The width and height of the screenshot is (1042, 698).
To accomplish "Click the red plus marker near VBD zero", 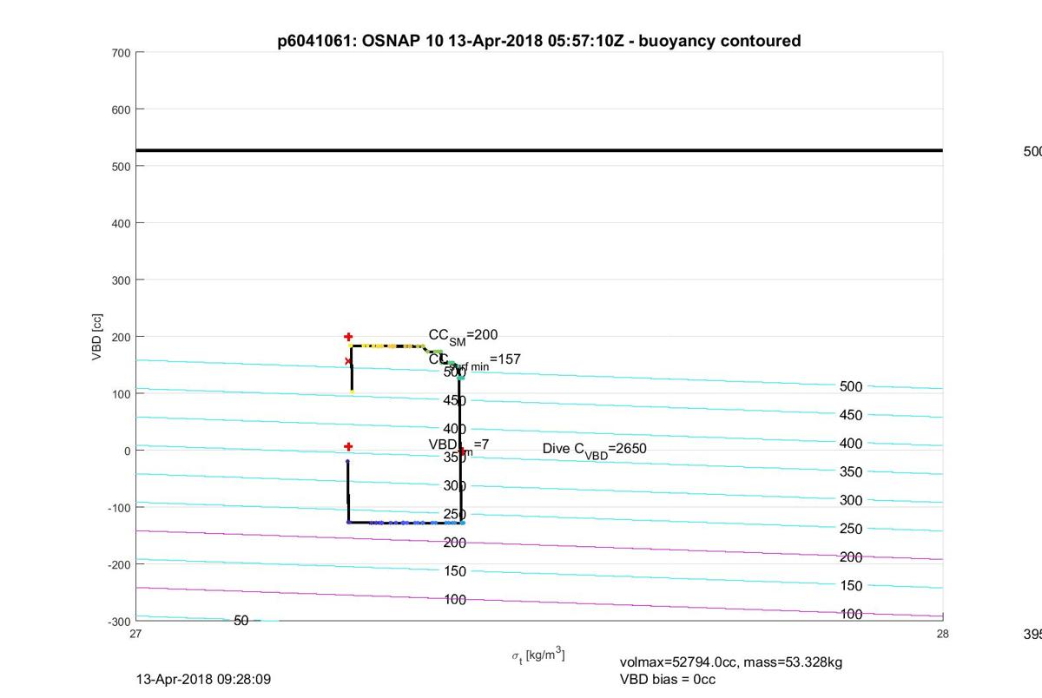I will tap(348, 446).
